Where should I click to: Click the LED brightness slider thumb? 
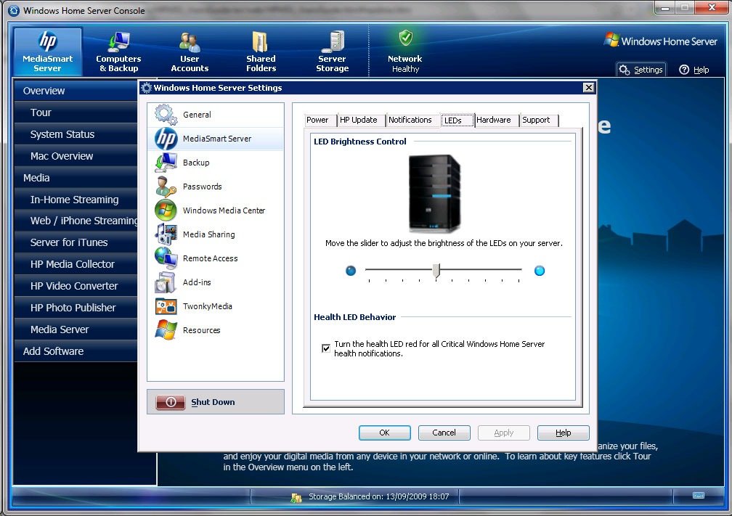[436, 271]
